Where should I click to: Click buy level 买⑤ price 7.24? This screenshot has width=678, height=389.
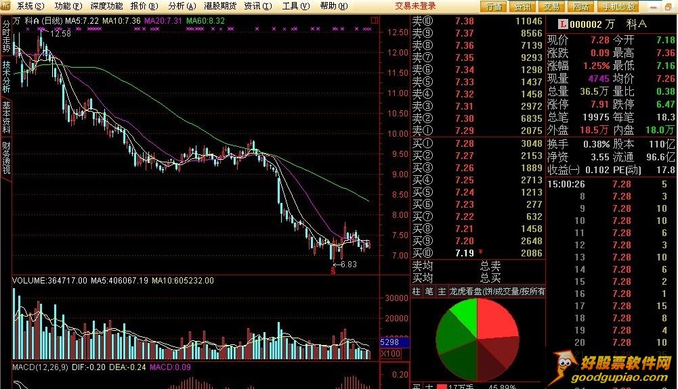coord(465,192)
